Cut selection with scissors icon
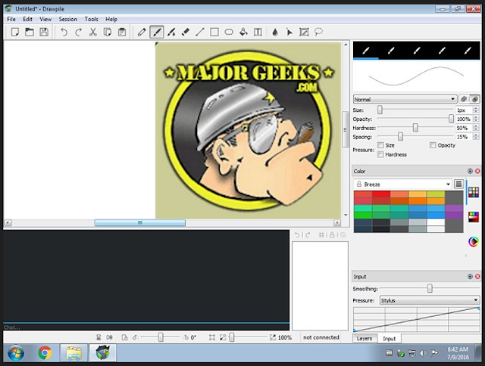This screenshot has width=485, height=366. pos(92,32)
